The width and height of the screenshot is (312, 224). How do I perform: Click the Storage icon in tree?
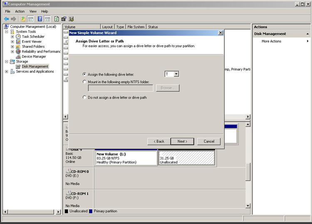(x=12, y=62)
